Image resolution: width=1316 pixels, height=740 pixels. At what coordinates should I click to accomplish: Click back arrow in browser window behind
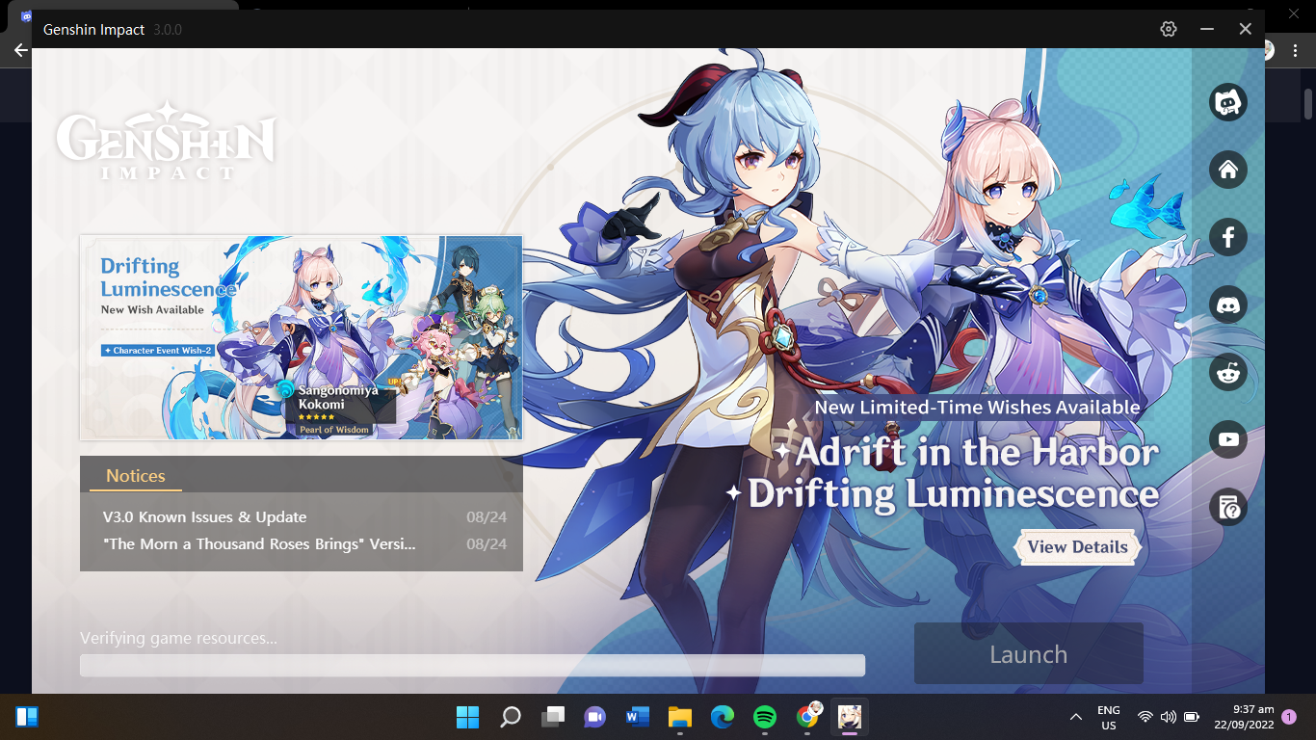click(20, 50)
